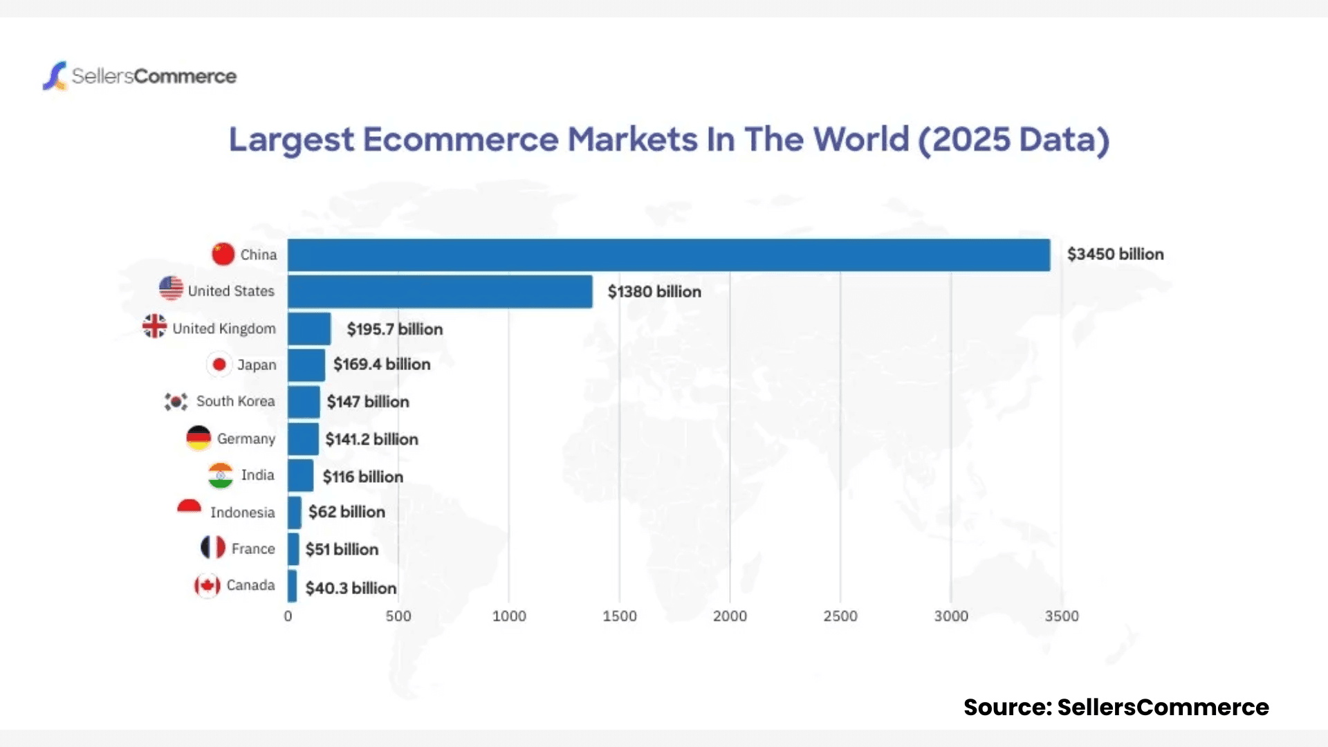Click the South Korea flag icon
Viewport: 1328px width, 747px height.
(176, 401)
